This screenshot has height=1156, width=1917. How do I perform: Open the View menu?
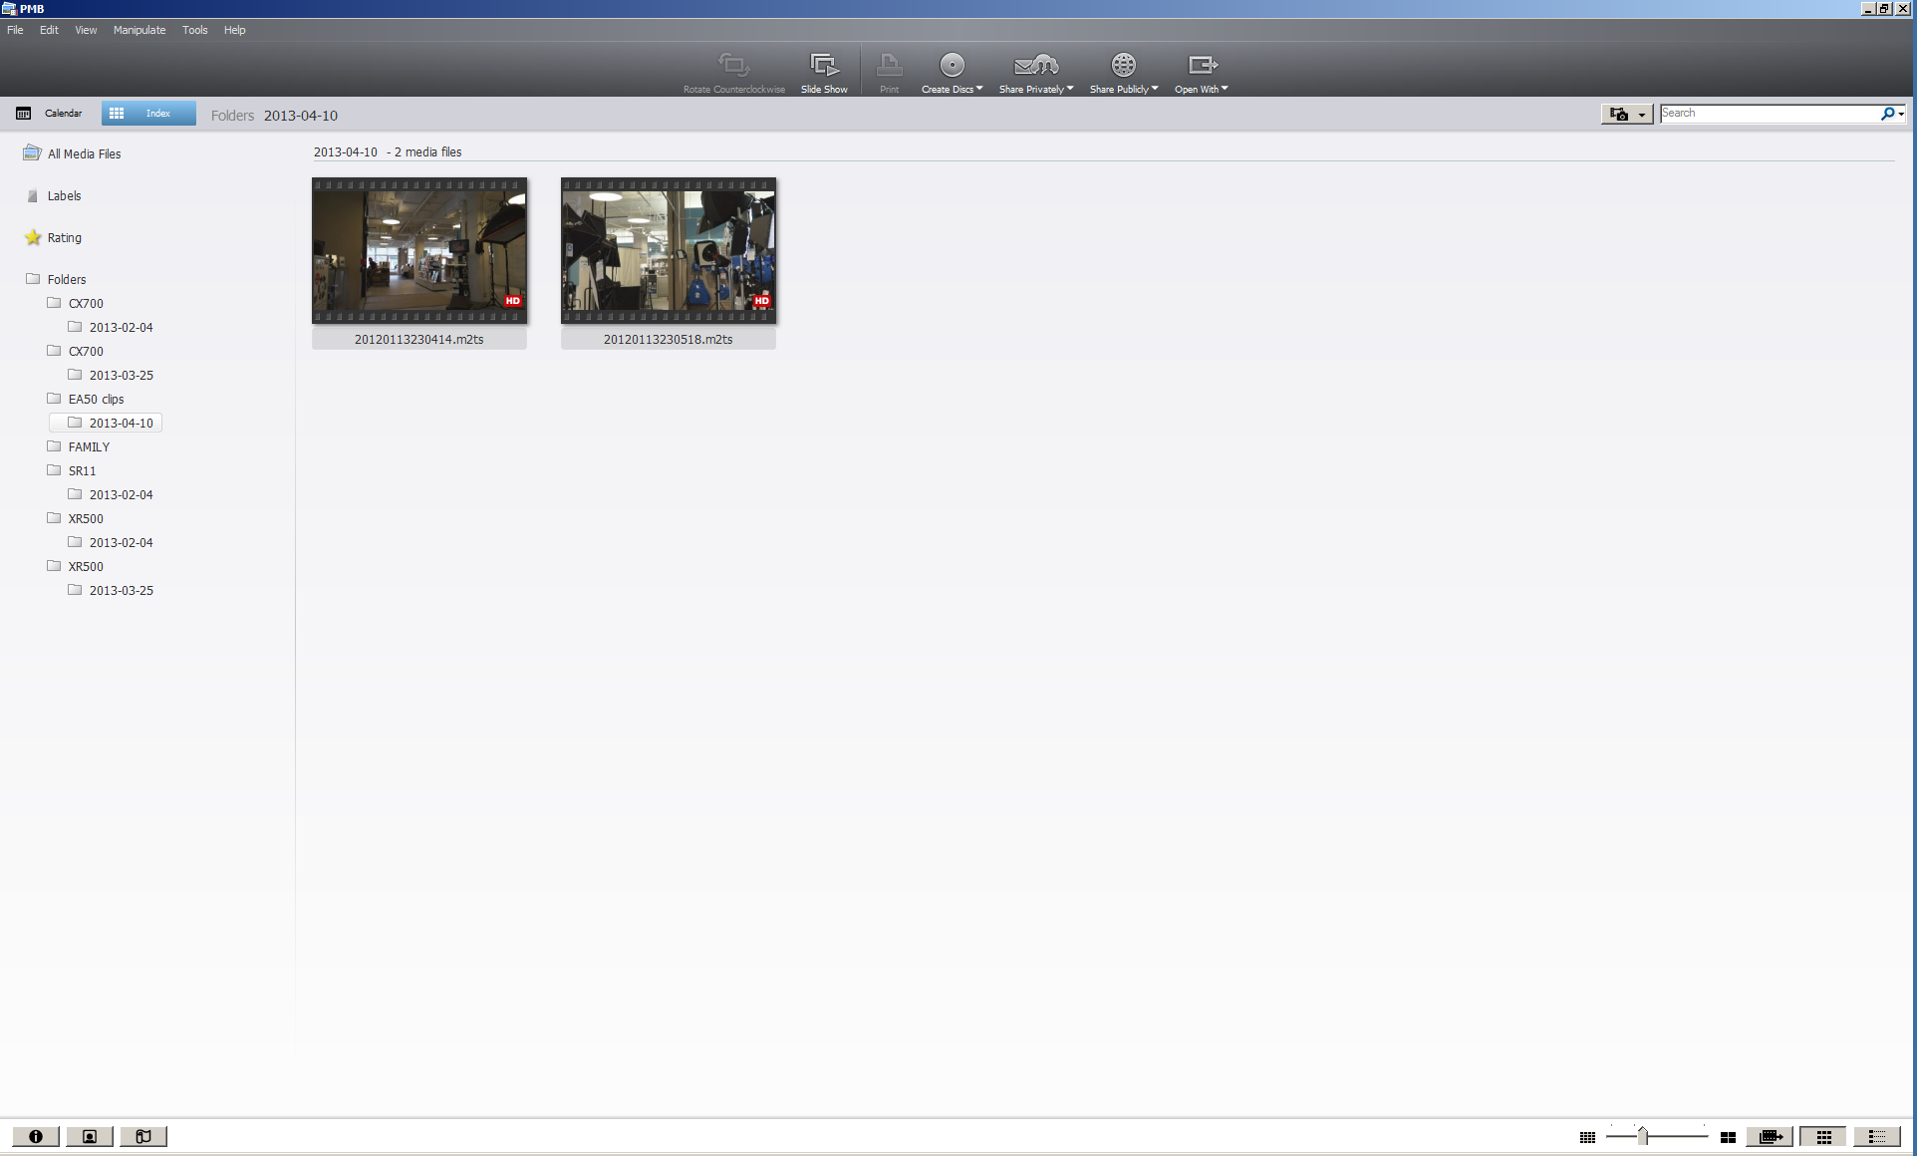[x=86, y=30]
